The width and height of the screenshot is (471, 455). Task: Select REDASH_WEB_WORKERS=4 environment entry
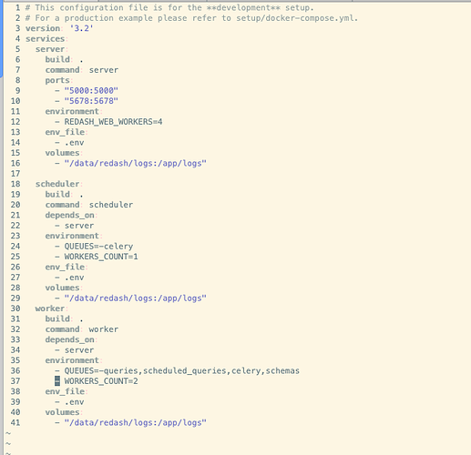point(113,122)
